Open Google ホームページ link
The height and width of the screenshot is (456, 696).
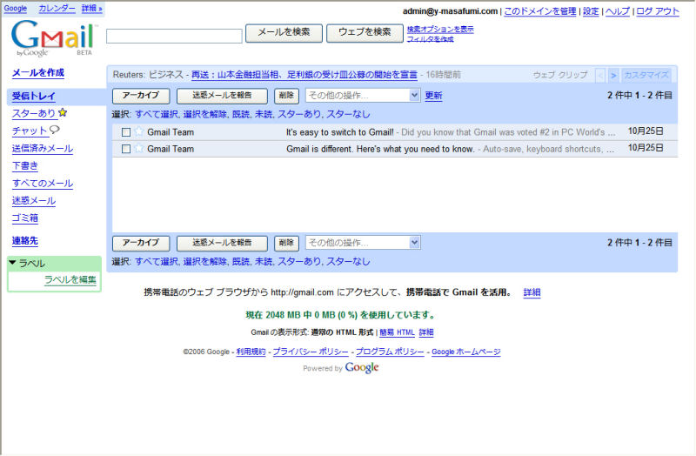click(466, 352)
